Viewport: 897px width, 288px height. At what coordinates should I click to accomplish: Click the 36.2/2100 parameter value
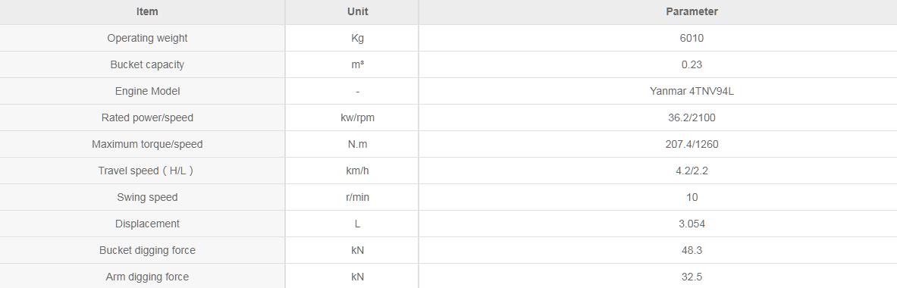[692, 117]
